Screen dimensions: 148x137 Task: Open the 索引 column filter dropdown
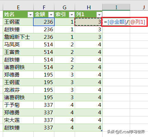click(72, 14)
